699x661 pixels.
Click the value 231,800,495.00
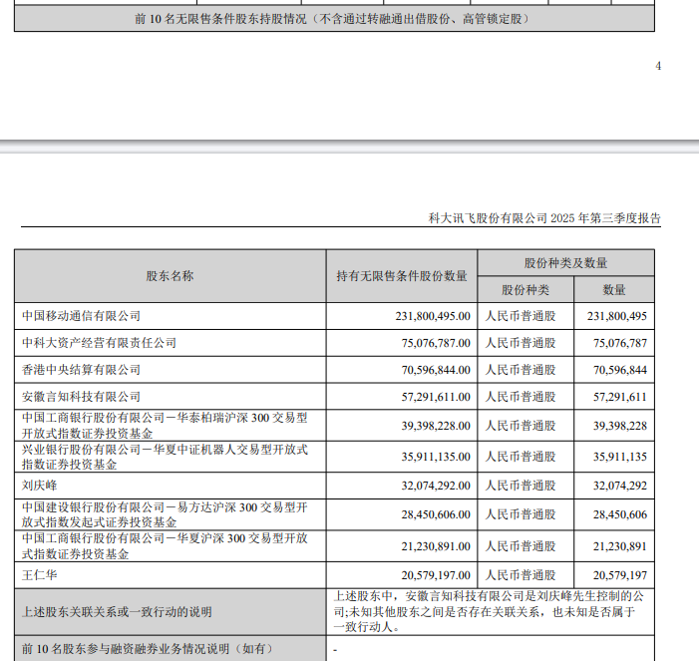[x=424, y=316]
